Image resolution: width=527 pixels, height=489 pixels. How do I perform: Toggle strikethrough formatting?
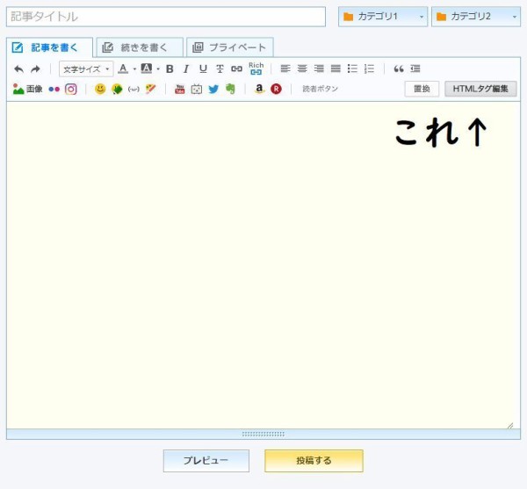pyautogui.click(x=220, y=69)
